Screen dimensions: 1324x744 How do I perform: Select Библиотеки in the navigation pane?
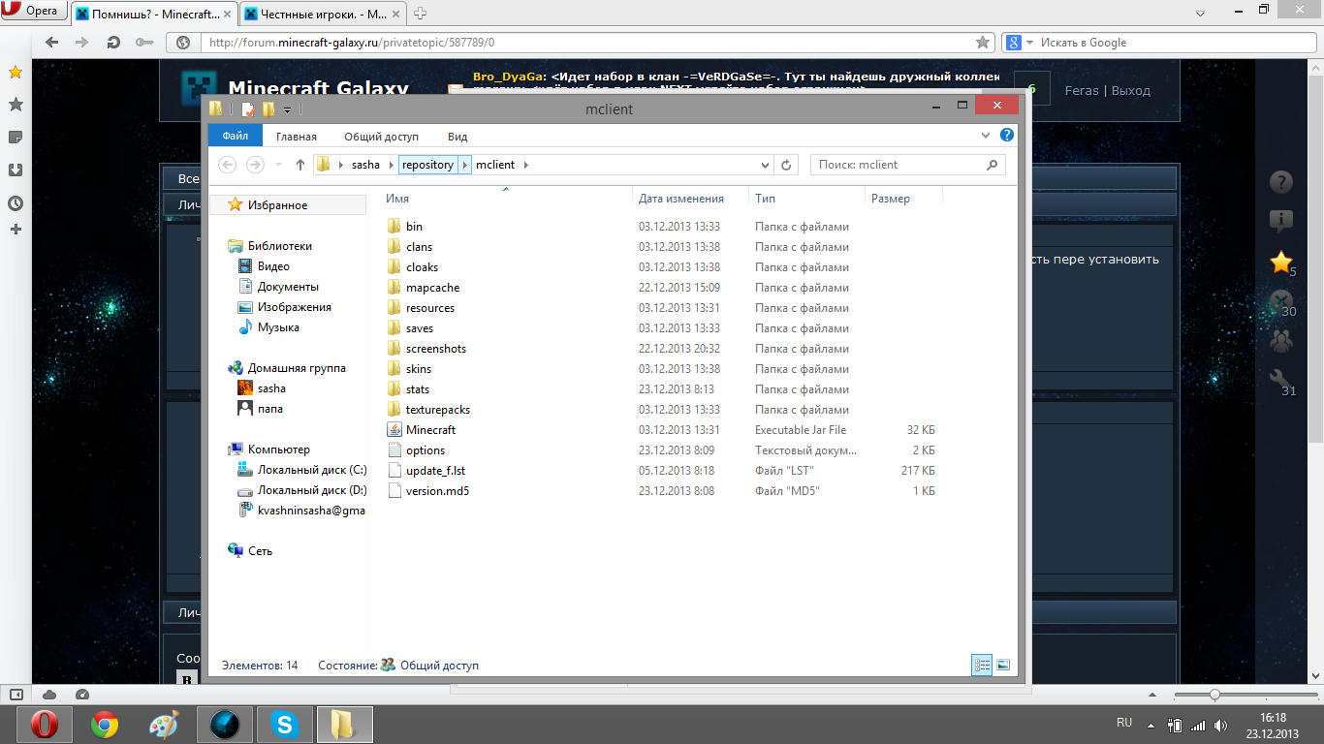pos(279,246)
